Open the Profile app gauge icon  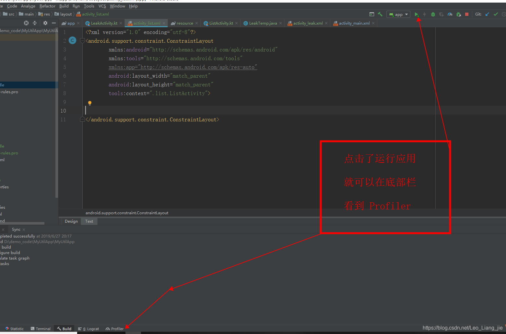click(x=450, y=14)
